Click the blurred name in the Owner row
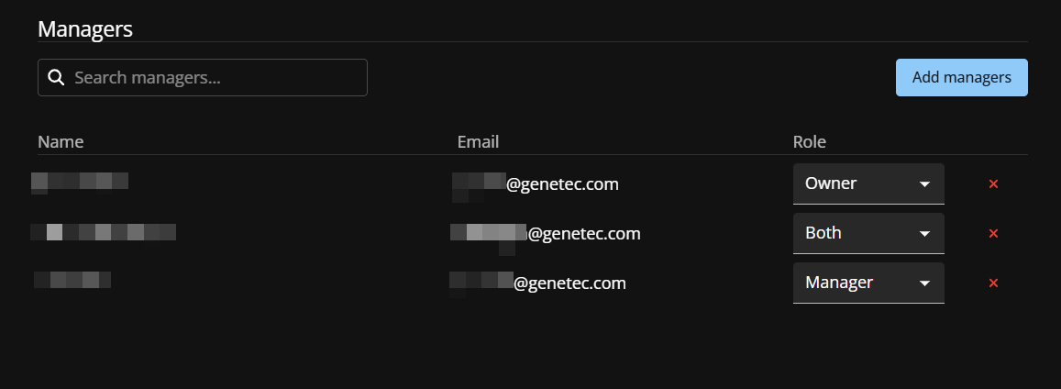 coord(80,182)
